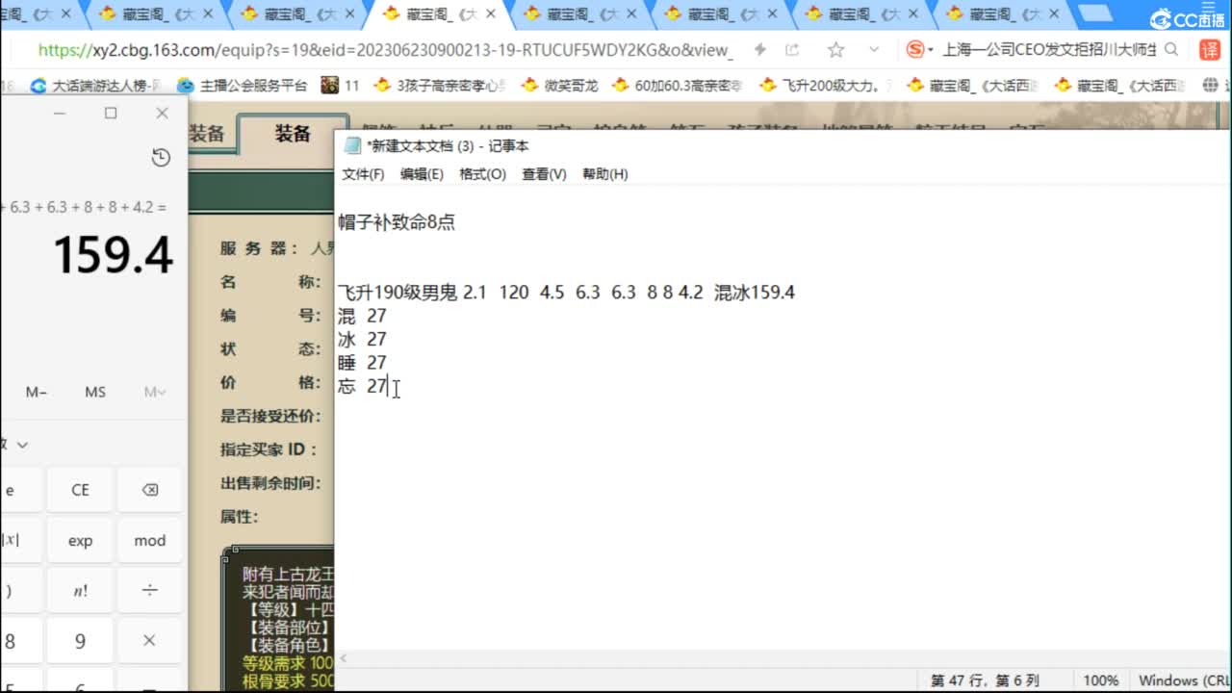Open the Sogou engine selector arrow
This screenshot has height=693, width=1232.
[931, 50]
